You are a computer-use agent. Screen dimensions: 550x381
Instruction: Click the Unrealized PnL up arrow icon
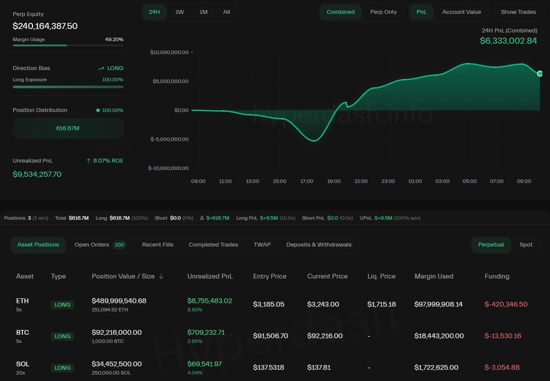(x=89, y=161)
